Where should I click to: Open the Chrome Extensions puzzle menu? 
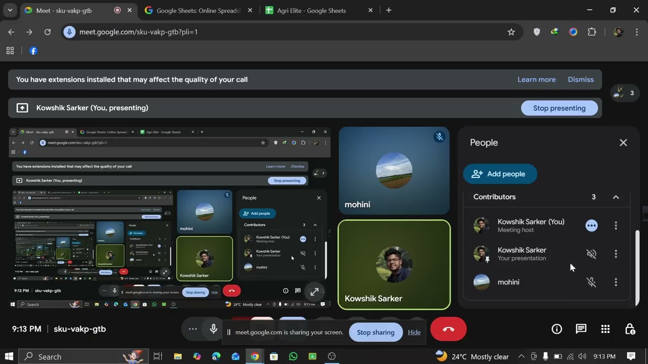(x=592, y=32)
